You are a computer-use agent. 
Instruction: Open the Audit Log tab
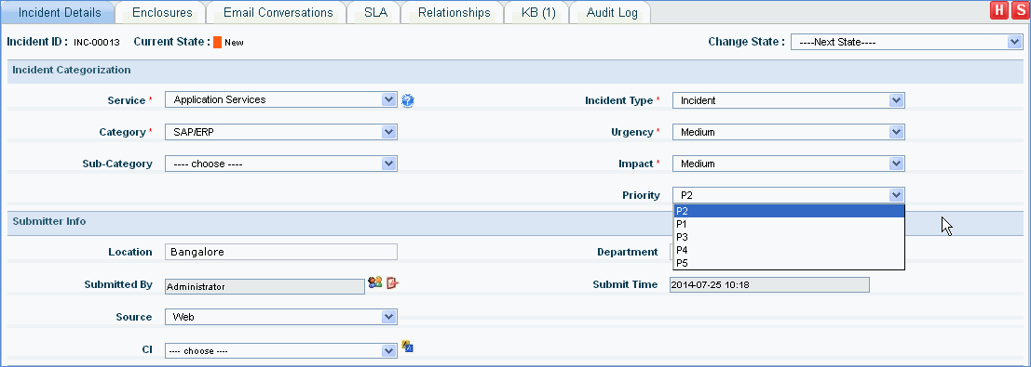(x=612, y=12)
